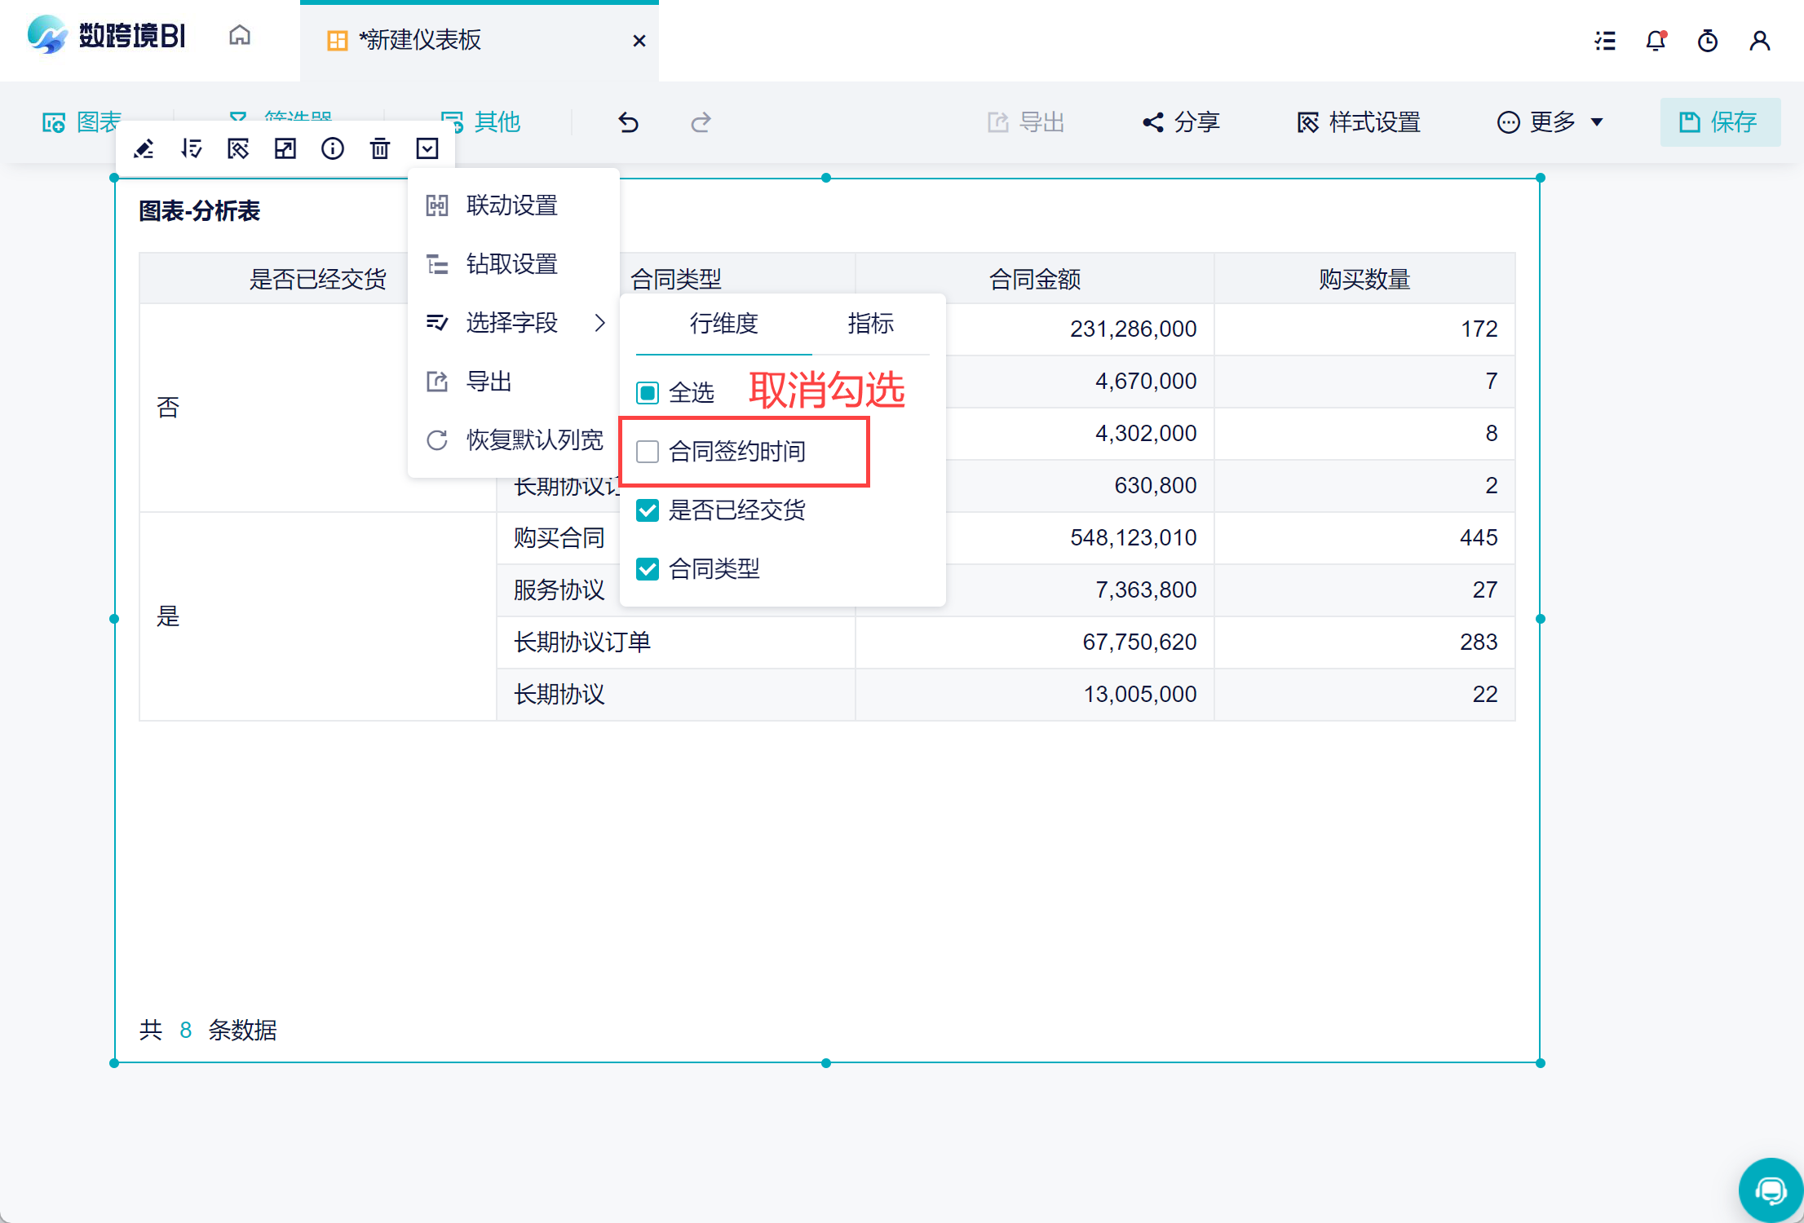Screen dimensions: 1804x1223
Task: Expand the 选择字段 submenu arrow
Action: tap(600, 323)
